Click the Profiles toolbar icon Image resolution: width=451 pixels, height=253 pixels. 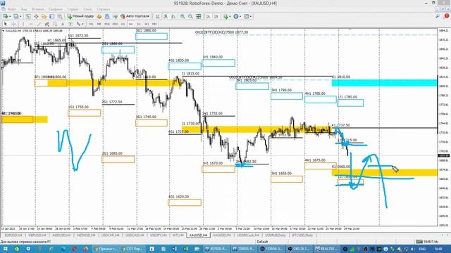pos(16,16)
